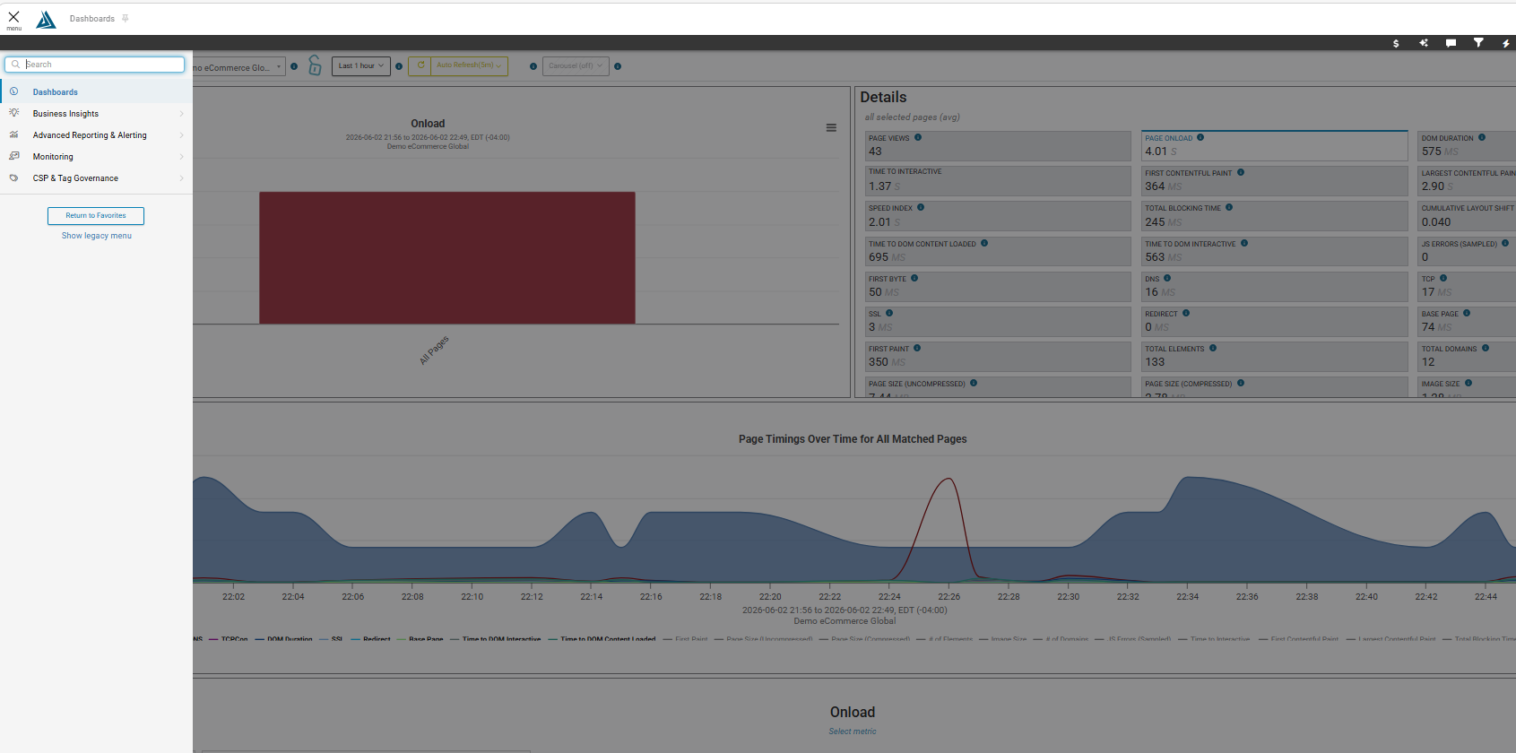
Task: Click the Total Blocking Time info icon
Action: coord(1229,207)
